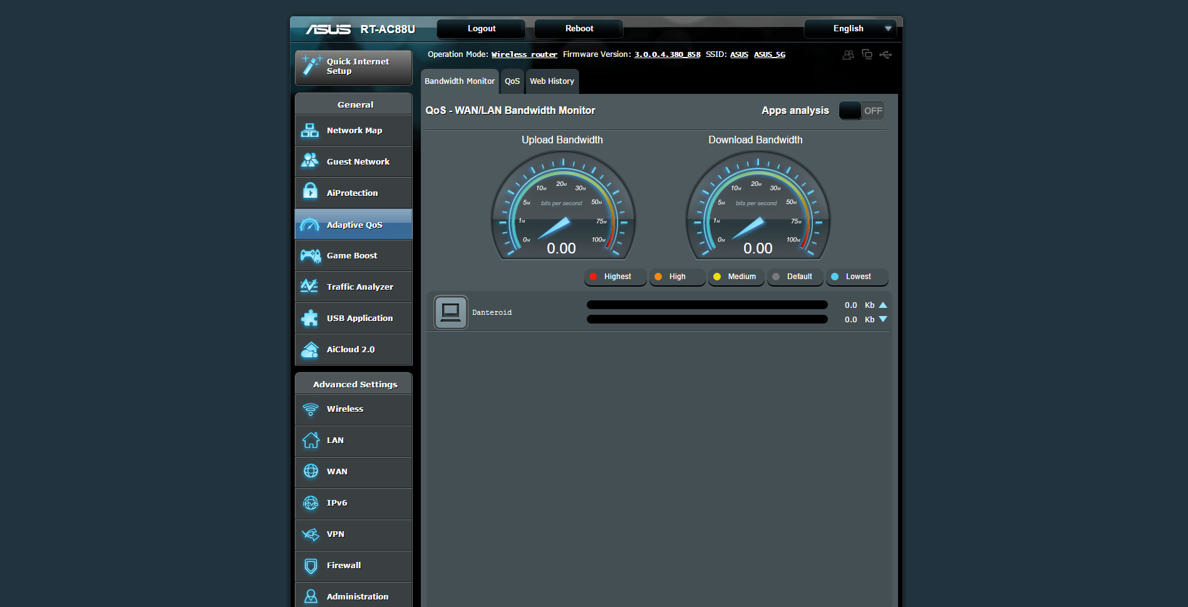Select the Highest priority red swatch

click(x=593, y=277)
